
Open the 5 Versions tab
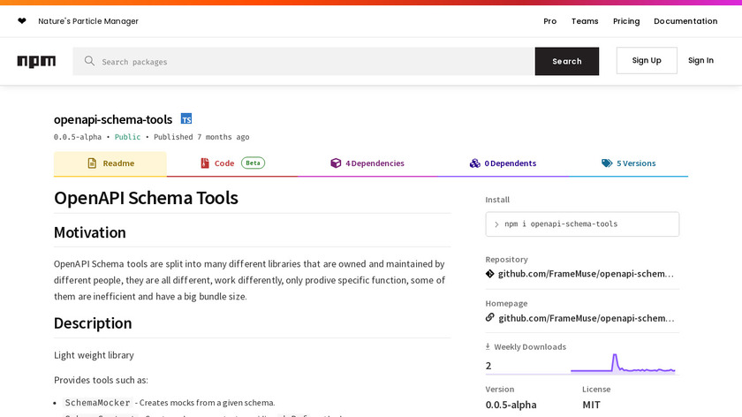[628, 163]
